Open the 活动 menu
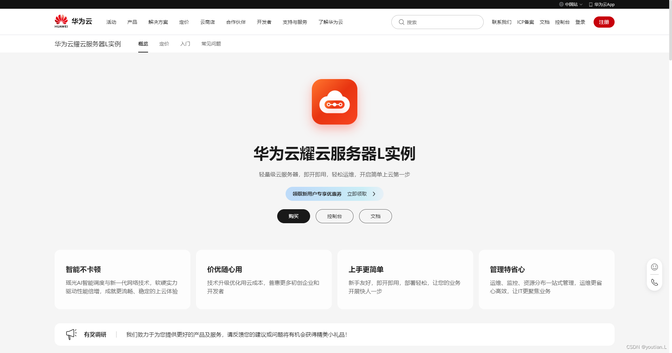The image size is (672, 353). [x=111, y=22]
